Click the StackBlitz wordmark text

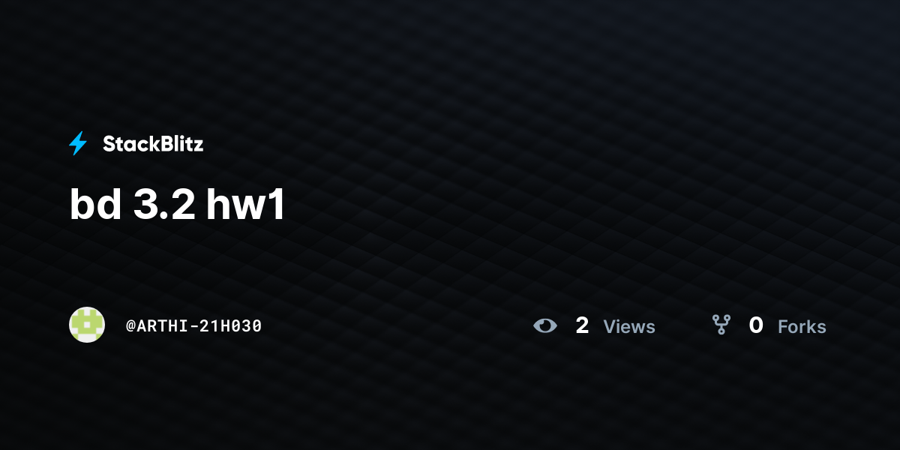click(x=153, y=144)
